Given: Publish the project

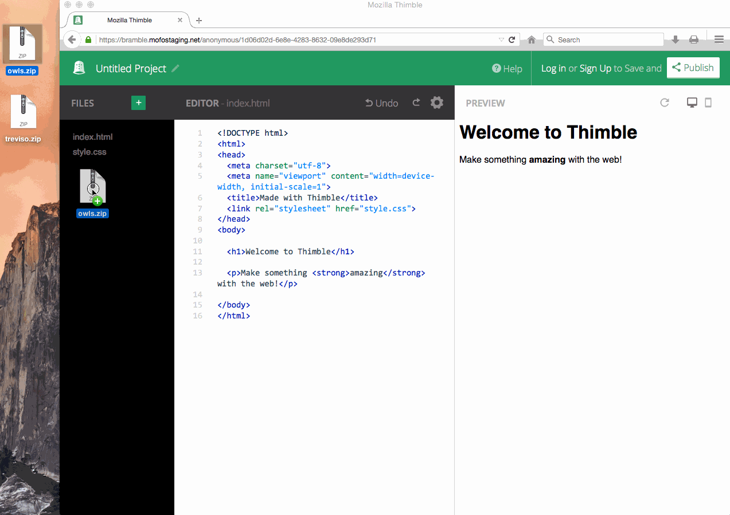Looking at the screenshot, I should click(x=693, y=68).
